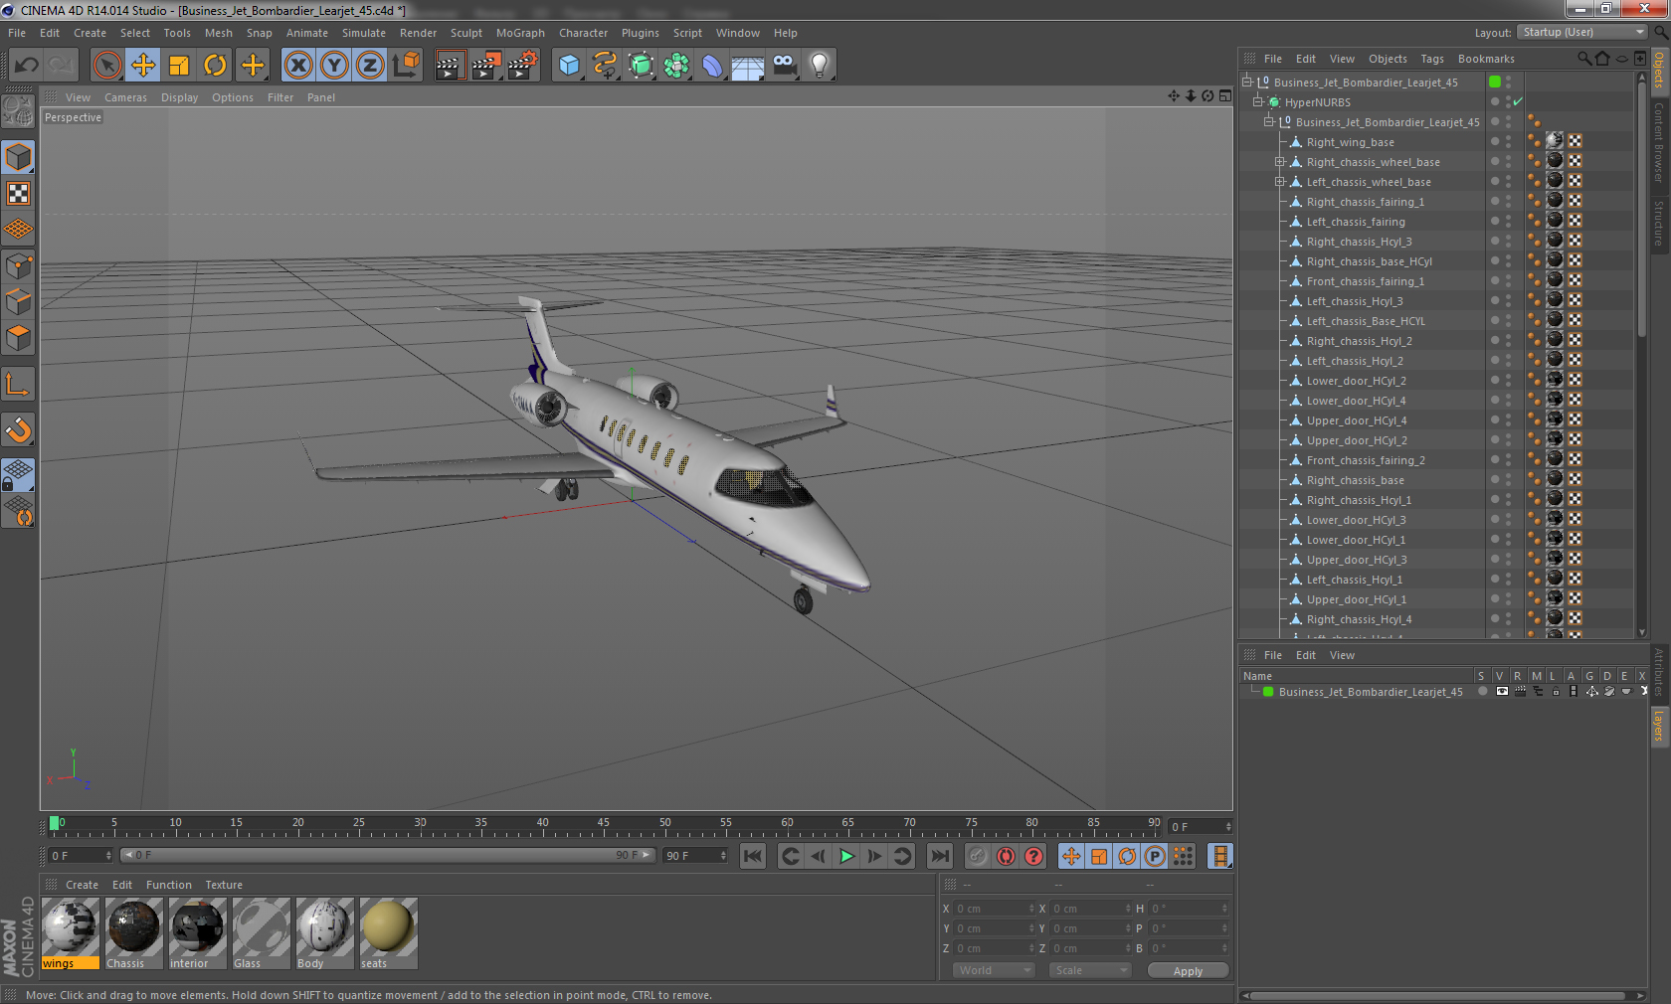This screenshot has height=1004, width=1671.
Task: Toggle the Snap magnet
Action: [19, 429]
